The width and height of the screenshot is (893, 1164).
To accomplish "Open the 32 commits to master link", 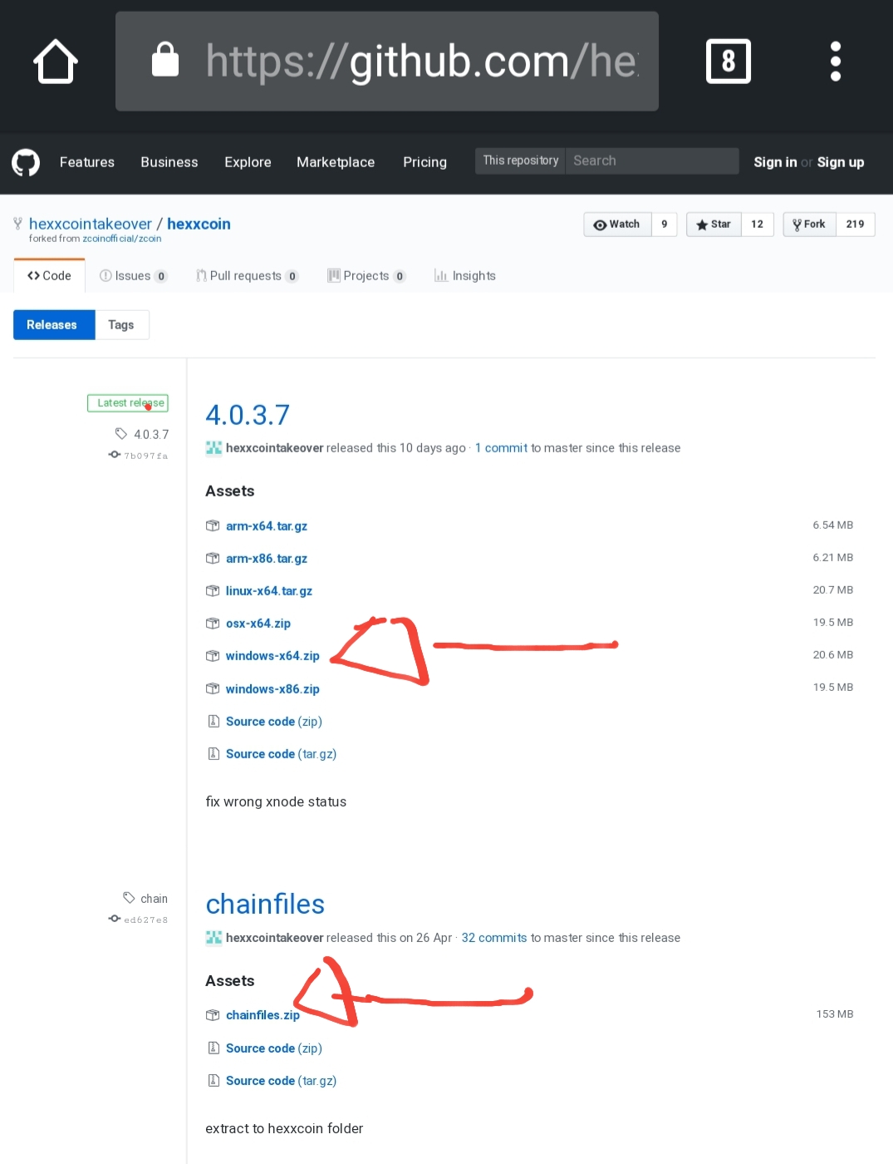I will tap(494, 938).
